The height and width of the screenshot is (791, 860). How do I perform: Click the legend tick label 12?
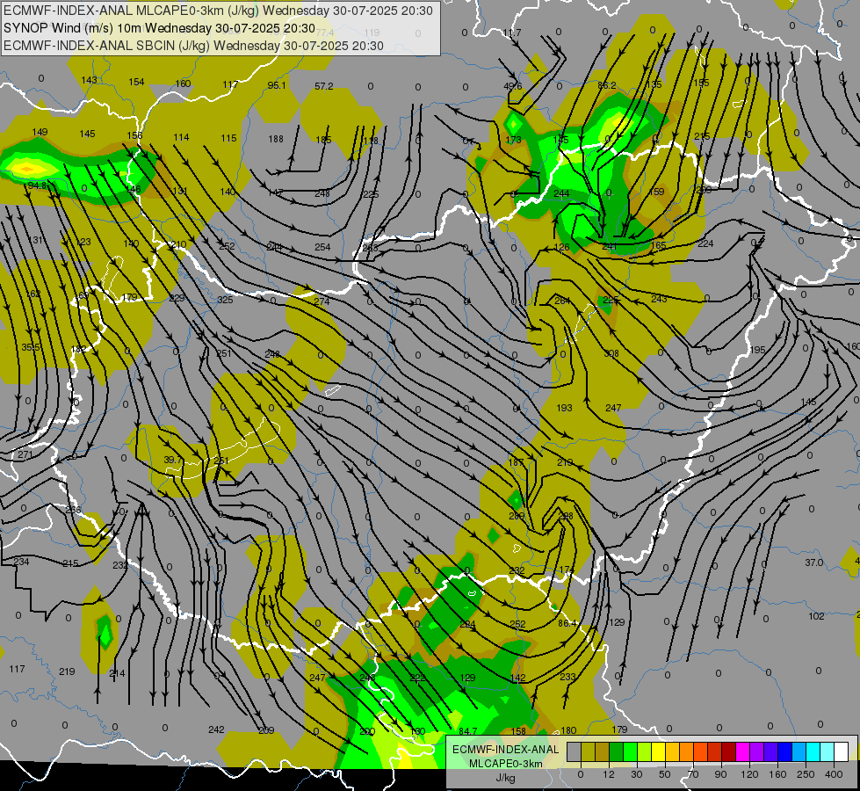[x=609, y=774]
